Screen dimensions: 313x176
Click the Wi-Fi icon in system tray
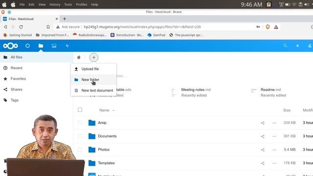pos(294,4)
